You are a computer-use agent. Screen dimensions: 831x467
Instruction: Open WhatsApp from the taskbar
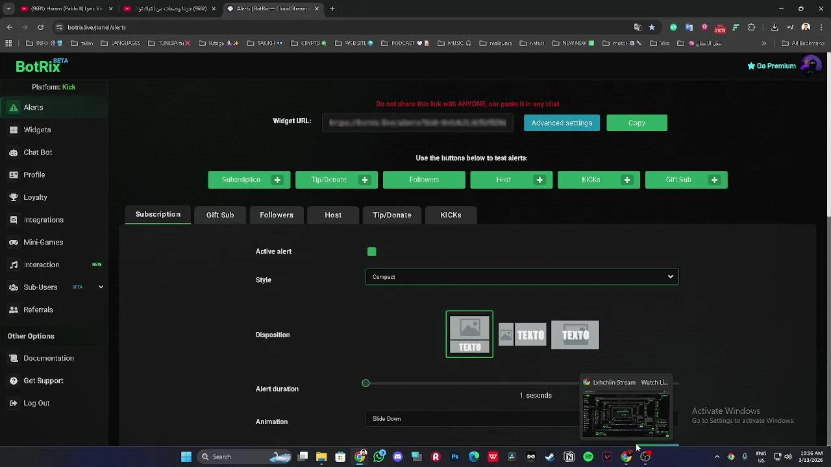point(379,457)
